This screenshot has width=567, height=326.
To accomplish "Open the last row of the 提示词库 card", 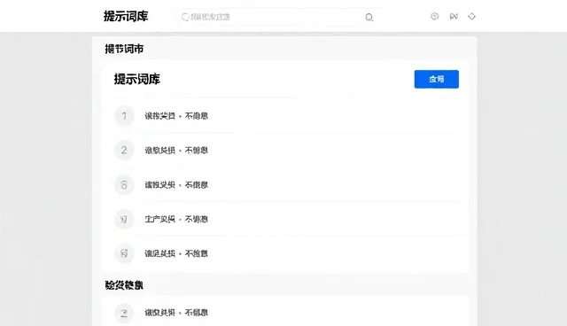I will pos(285,253).
